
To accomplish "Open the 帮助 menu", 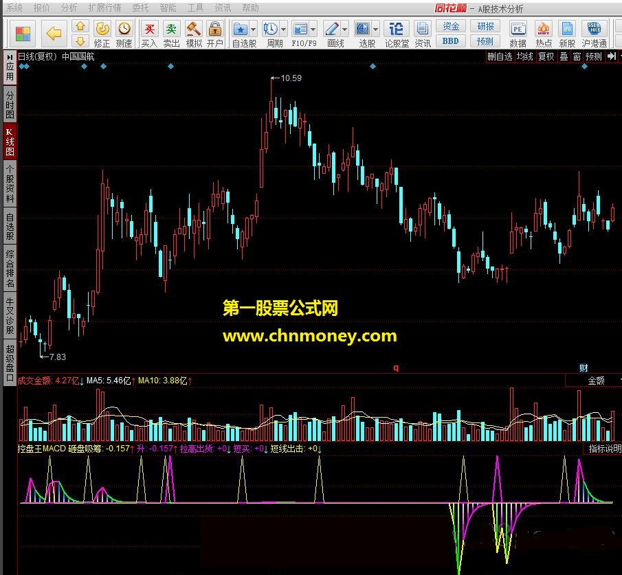I will click(x=250, y=8).
